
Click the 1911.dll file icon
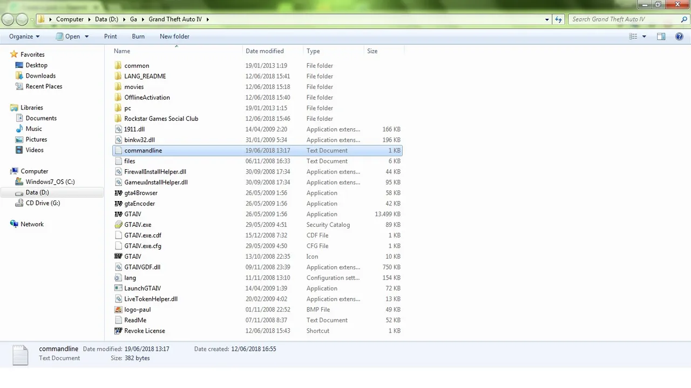[x=119, y=129]
